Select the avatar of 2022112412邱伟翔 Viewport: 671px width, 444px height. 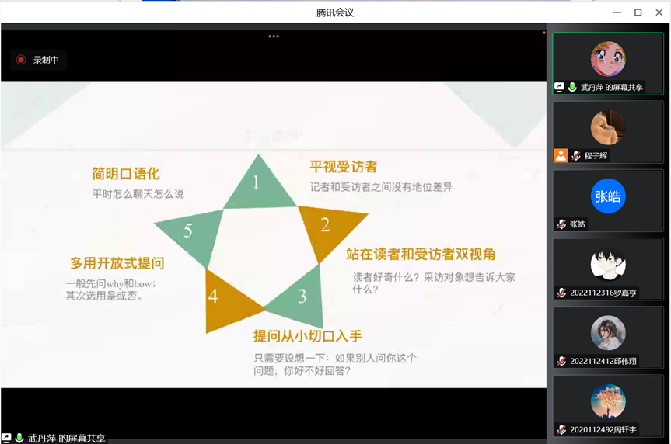[608, 333]
